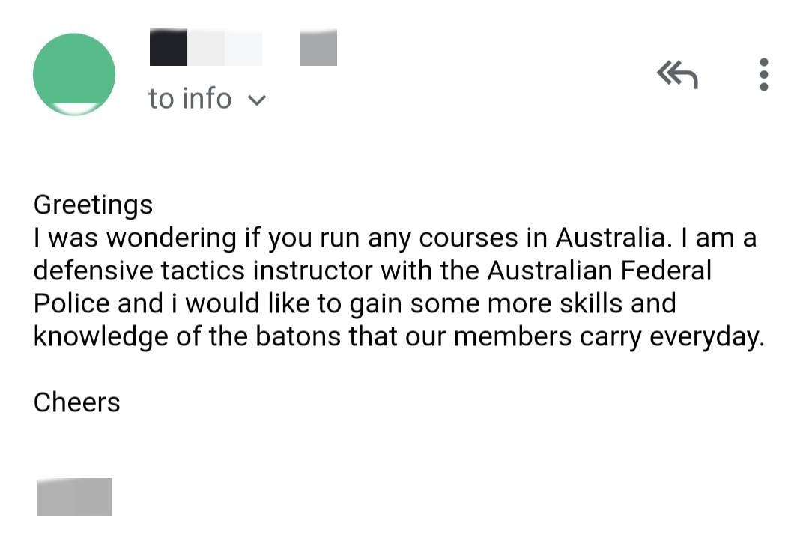Click the words 'Australian Federal' in the message

[x=599, y=271]
